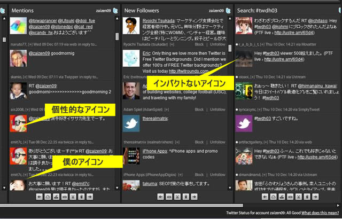
Task: Click the Twitter bird icon in the Mentions header
Action: [115, 11]
